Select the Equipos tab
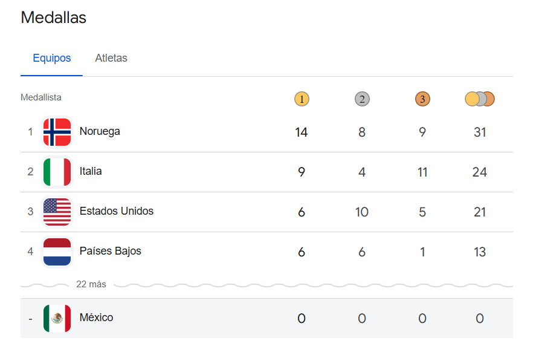The image size is (536, 355). click(52, 59)
